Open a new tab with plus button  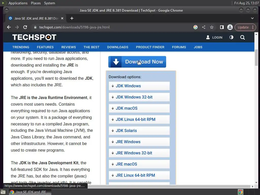click(72, 18)
